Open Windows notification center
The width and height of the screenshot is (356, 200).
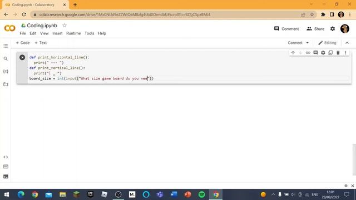click(x=347, y=194)
